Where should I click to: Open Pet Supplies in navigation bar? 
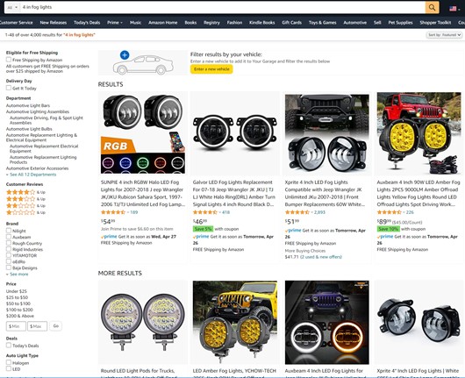400,23
